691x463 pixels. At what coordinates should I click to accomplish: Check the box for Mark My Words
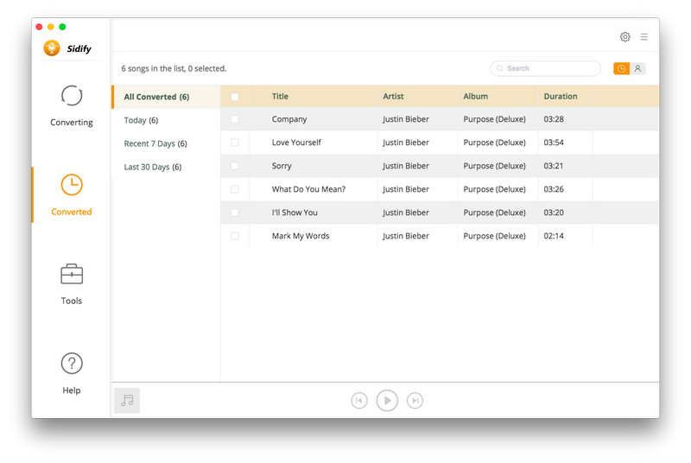[235, 236]
